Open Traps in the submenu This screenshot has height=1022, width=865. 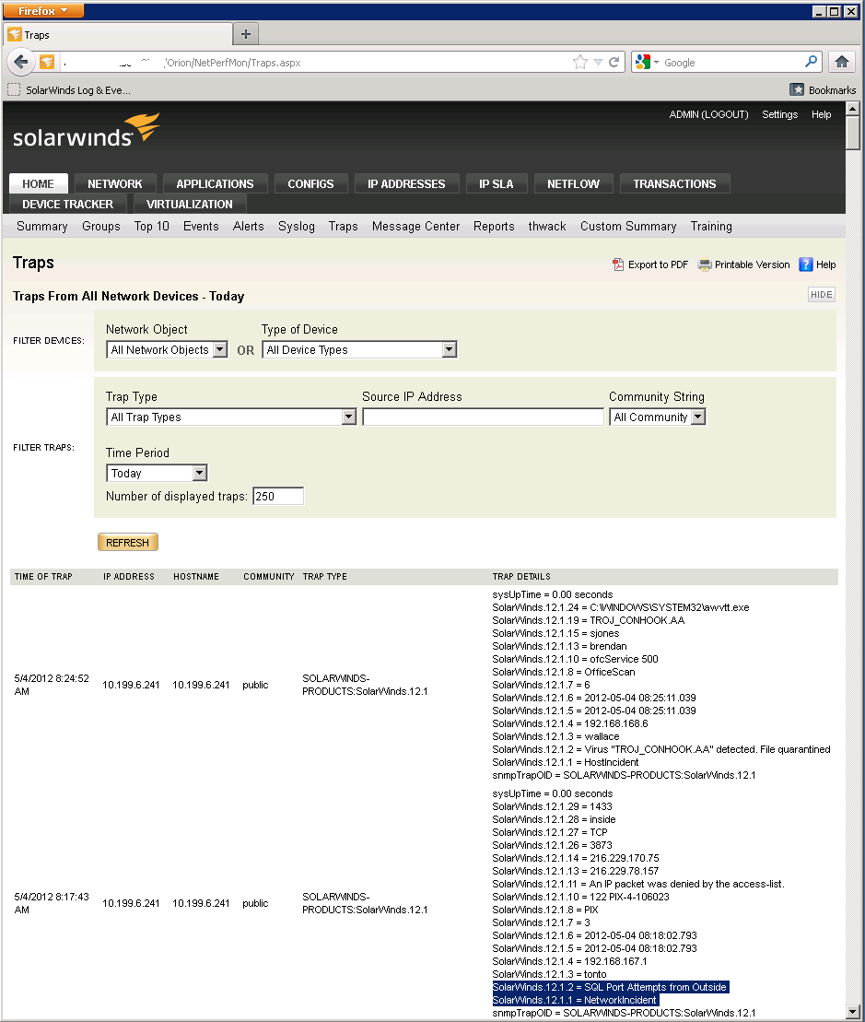pos(344,226)
